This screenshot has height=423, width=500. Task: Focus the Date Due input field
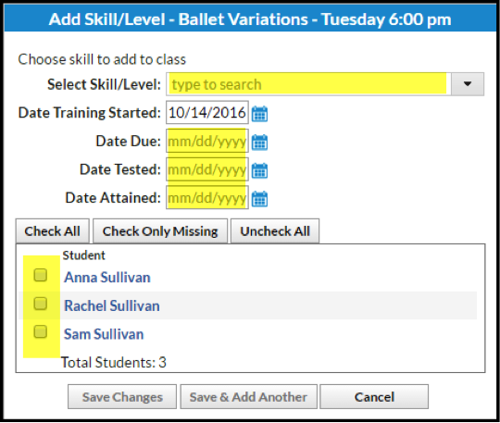207,141
